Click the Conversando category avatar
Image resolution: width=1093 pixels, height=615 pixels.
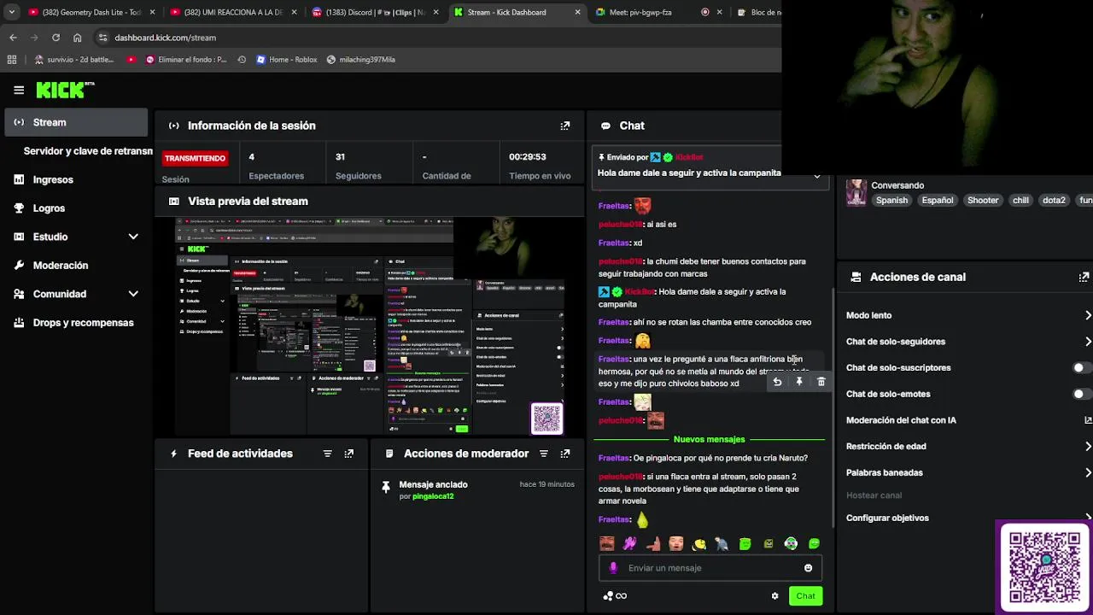(856, 193)
